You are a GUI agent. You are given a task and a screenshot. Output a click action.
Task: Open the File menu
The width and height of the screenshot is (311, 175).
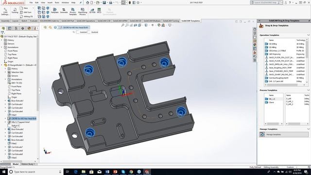point(31,3)
